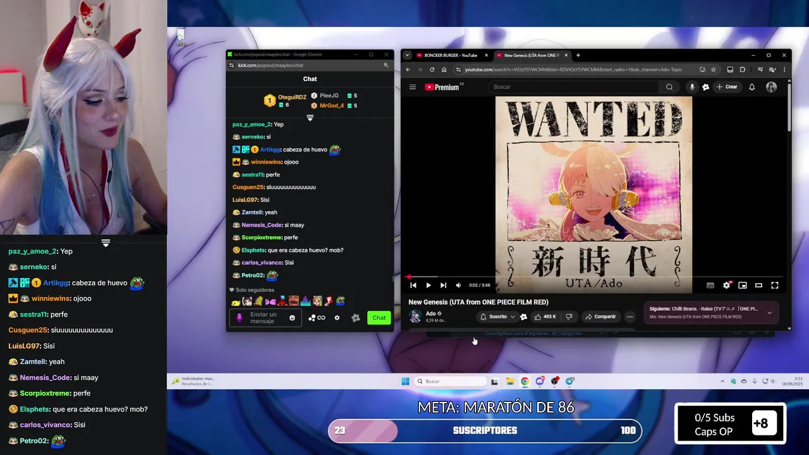Open a new tab in YouTube window

(x=578, y=56)
